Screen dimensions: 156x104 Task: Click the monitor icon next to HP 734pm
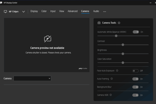(x=5, y=12)
